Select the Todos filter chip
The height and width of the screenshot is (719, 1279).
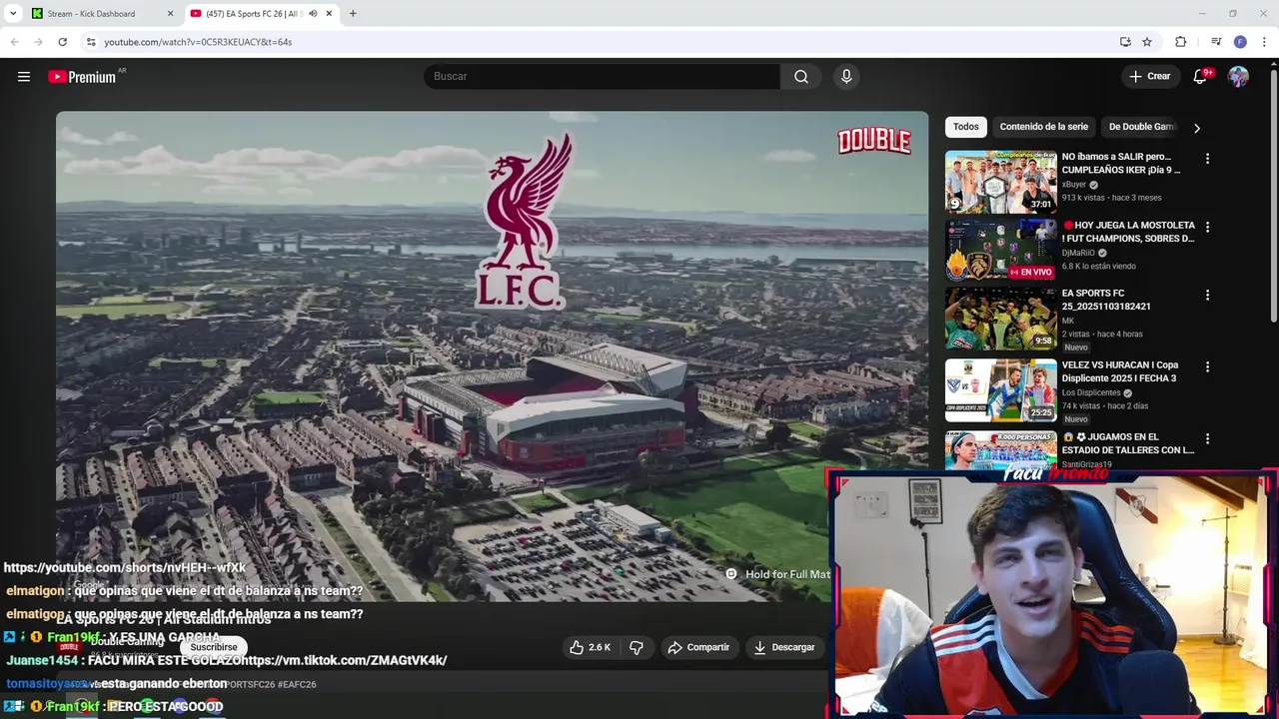(x=966, y=127)
